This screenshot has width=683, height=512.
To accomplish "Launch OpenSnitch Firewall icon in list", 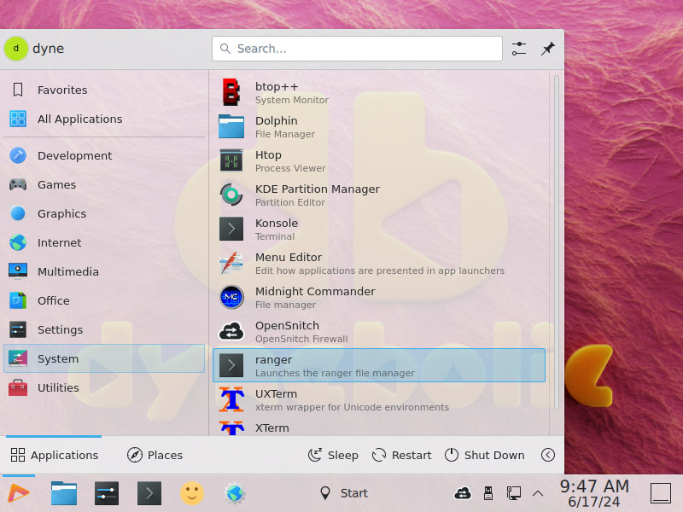I will (x=231, y=331).
